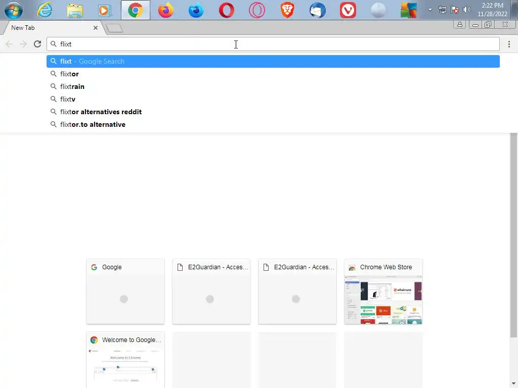The width and height of the screenshot is (518, 388).
Task: Launch Internet Explorer from taskbar
Action: (x=45, y=10)
